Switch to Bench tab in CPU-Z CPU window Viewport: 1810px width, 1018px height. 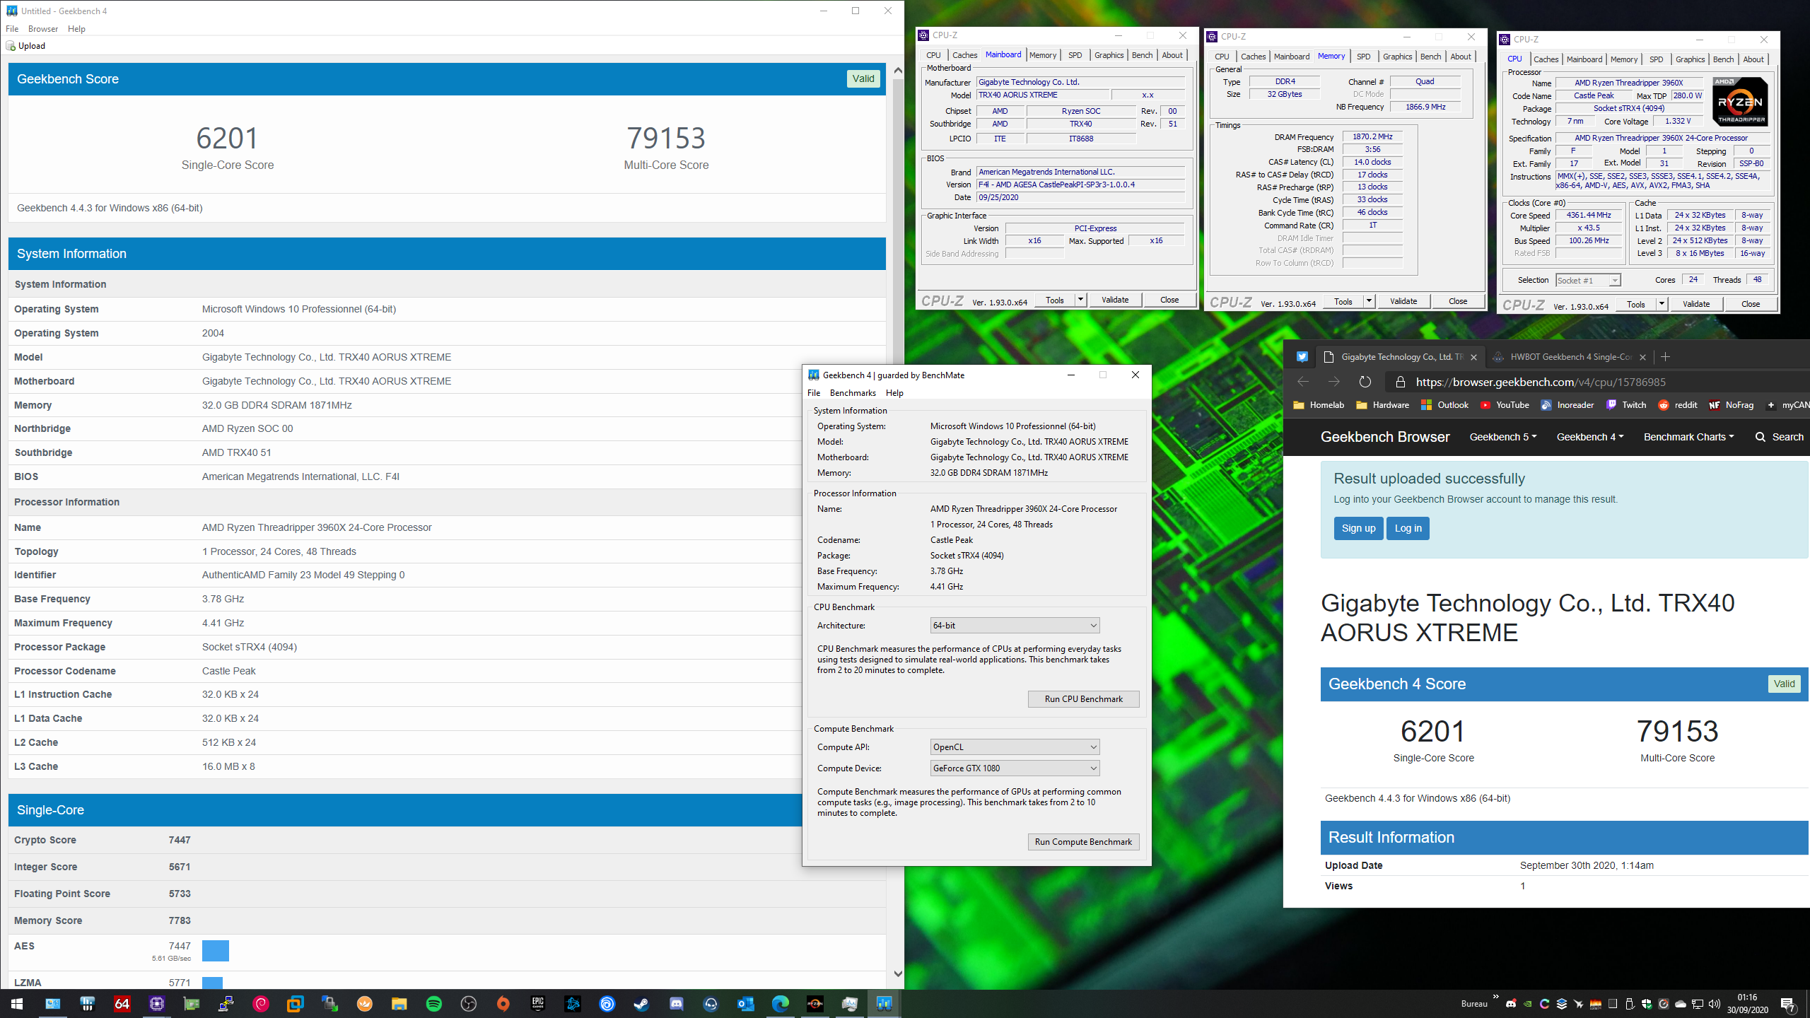1723,59
